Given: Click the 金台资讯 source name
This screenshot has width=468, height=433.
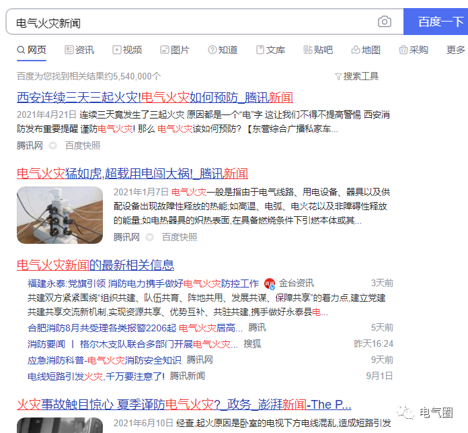Looking at the screenshot, I should pyautogui.click(x=297, y=283).
